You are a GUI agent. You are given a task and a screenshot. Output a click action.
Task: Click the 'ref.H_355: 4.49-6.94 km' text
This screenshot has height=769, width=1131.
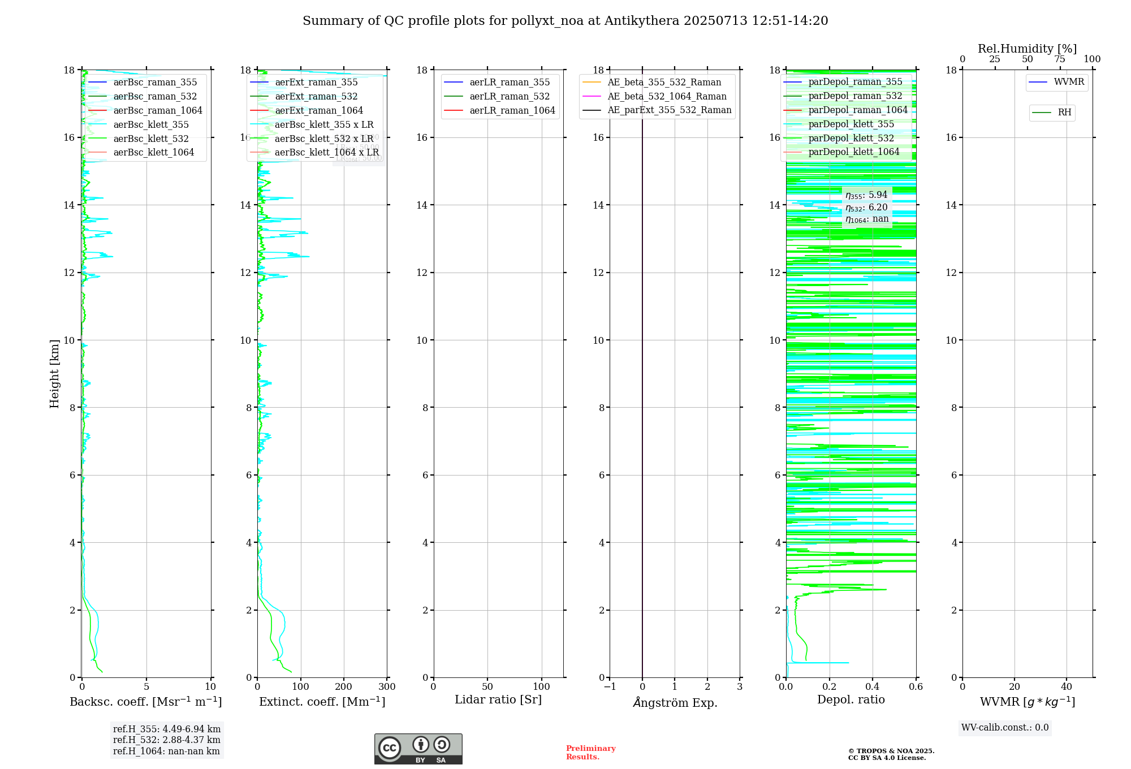click(x=167, y=729)
